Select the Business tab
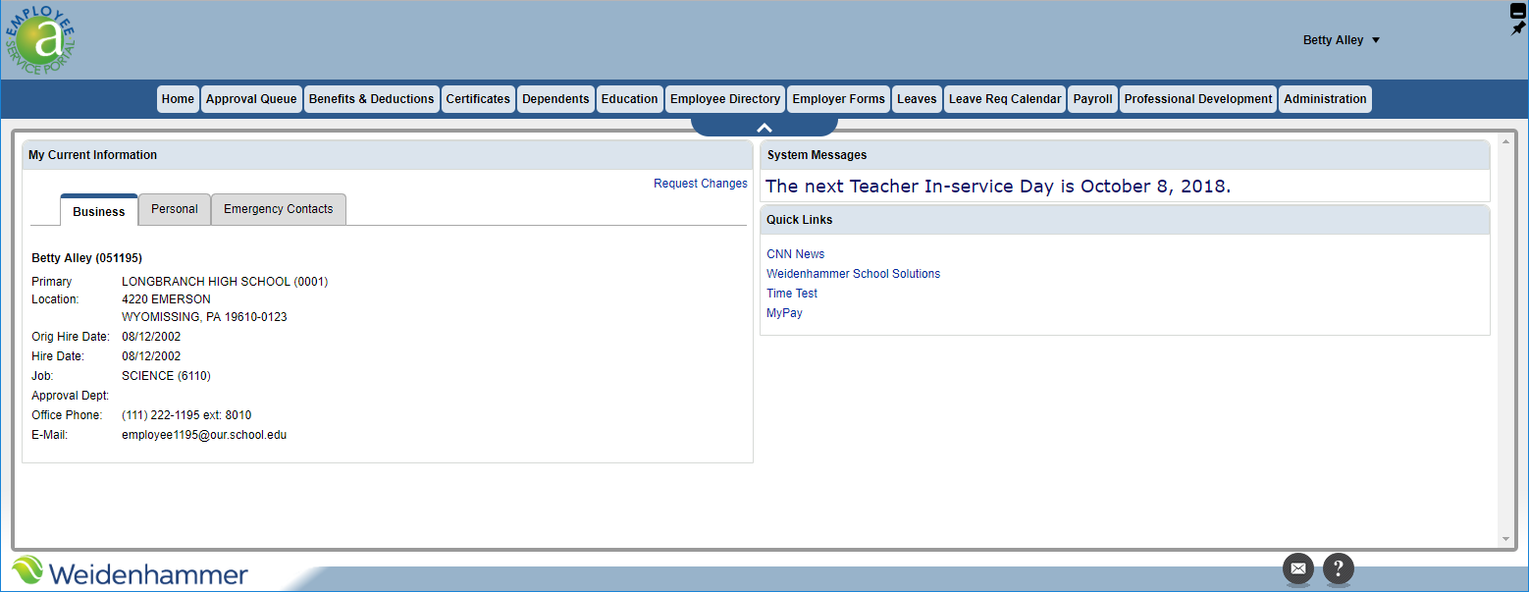This screenshot has width=1529, height=592. [99, 211]
